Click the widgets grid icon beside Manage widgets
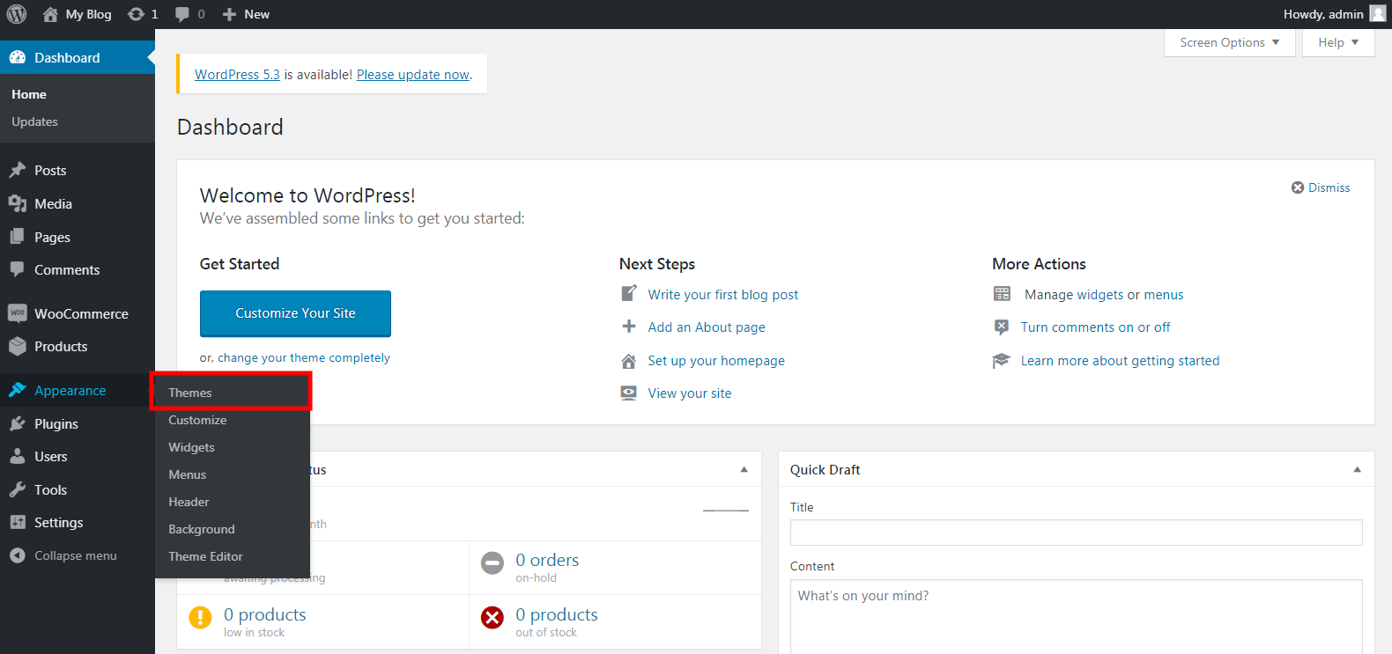The width and height of the screenshot is (1392, 654). (x=1003, y=294)
